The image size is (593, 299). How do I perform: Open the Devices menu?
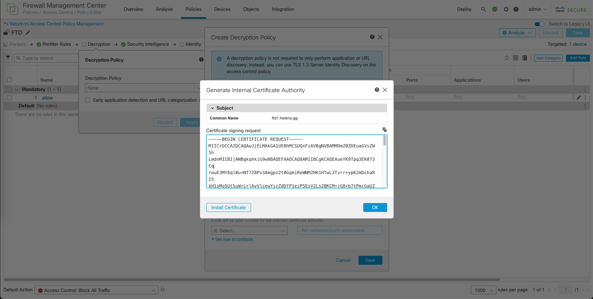pos(222,9)
